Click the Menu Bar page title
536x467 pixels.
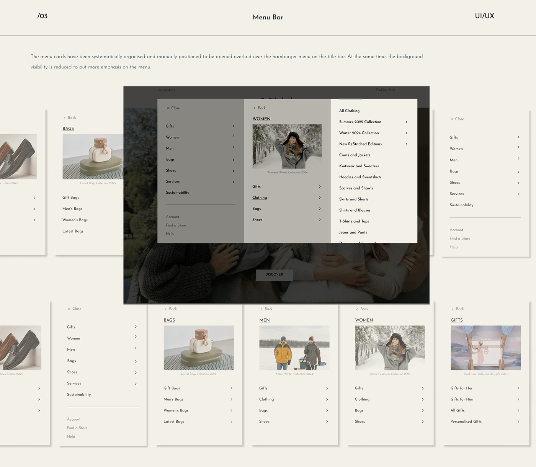click(x=268, y=17)
